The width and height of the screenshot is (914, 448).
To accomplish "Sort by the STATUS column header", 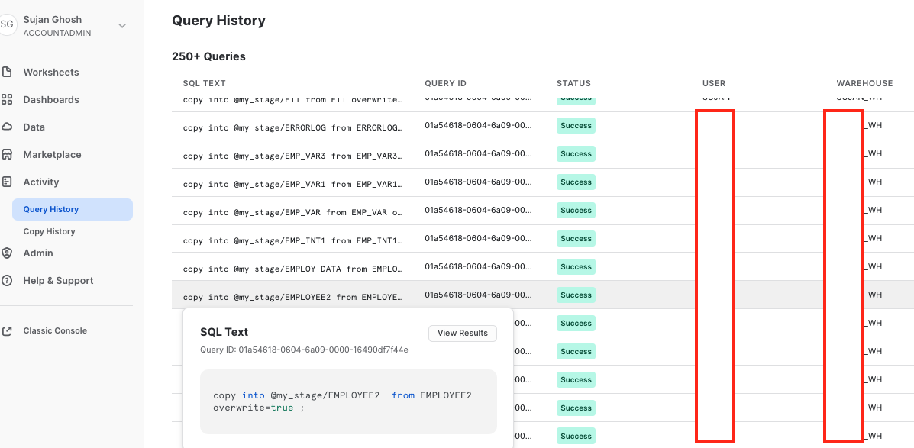I will pos(573,83).
